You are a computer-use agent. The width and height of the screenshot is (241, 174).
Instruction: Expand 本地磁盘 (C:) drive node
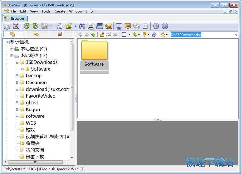(12, 49)
